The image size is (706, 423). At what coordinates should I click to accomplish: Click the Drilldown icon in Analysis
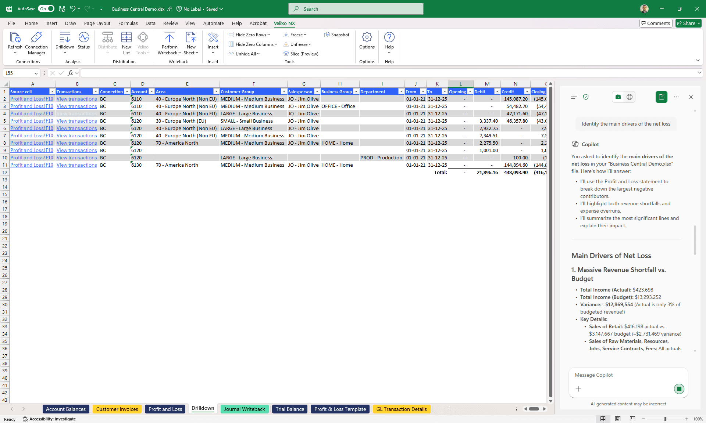65,37
